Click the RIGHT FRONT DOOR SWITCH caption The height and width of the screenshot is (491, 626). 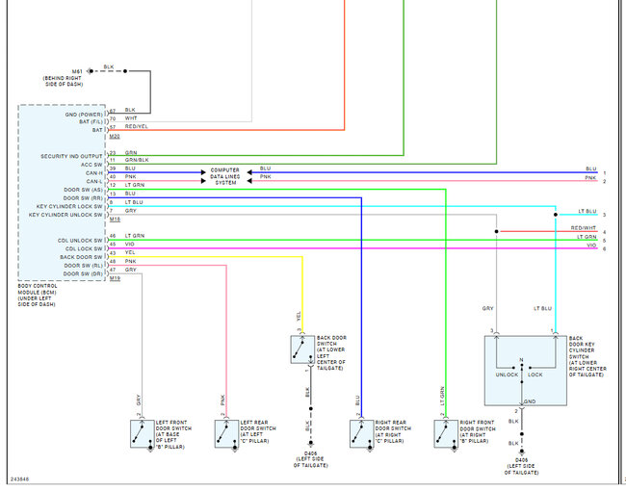[x=478, y=432]
